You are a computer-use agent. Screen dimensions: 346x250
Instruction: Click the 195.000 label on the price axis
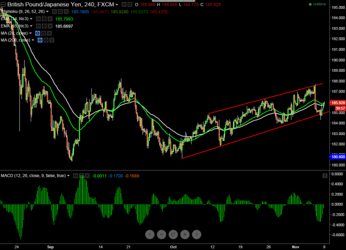tap(338, 7)
